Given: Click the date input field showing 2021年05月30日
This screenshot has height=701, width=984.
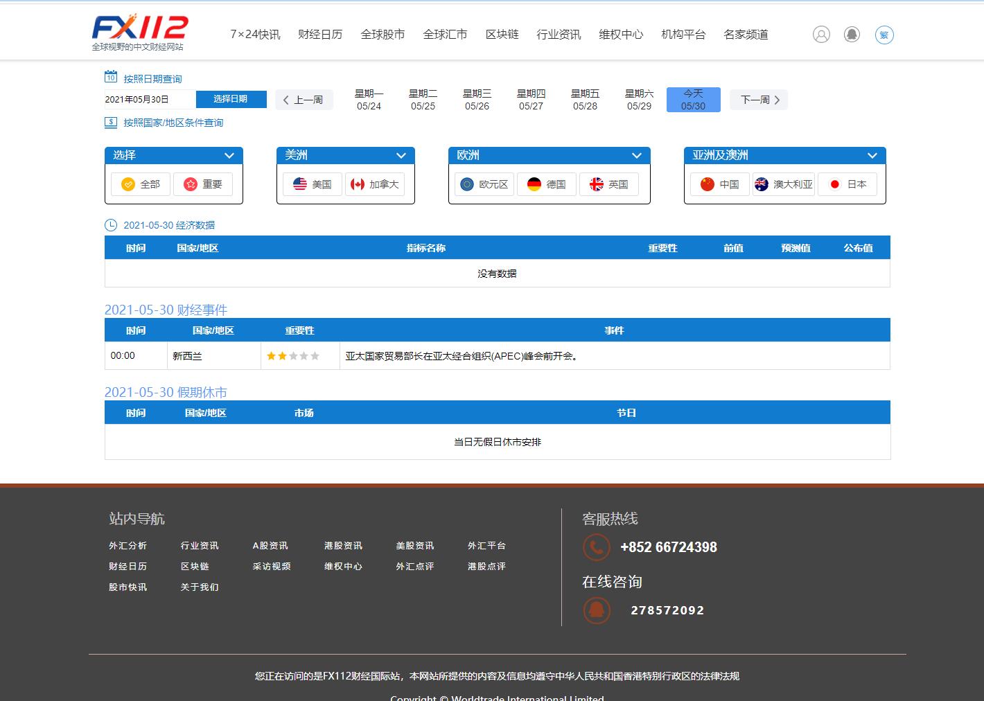Looking at the screenshot, I should coord(150,99).
